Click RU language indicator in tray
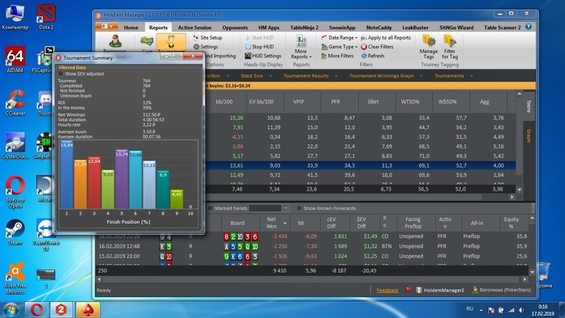 pyautogui.click(x=470, y=308)
